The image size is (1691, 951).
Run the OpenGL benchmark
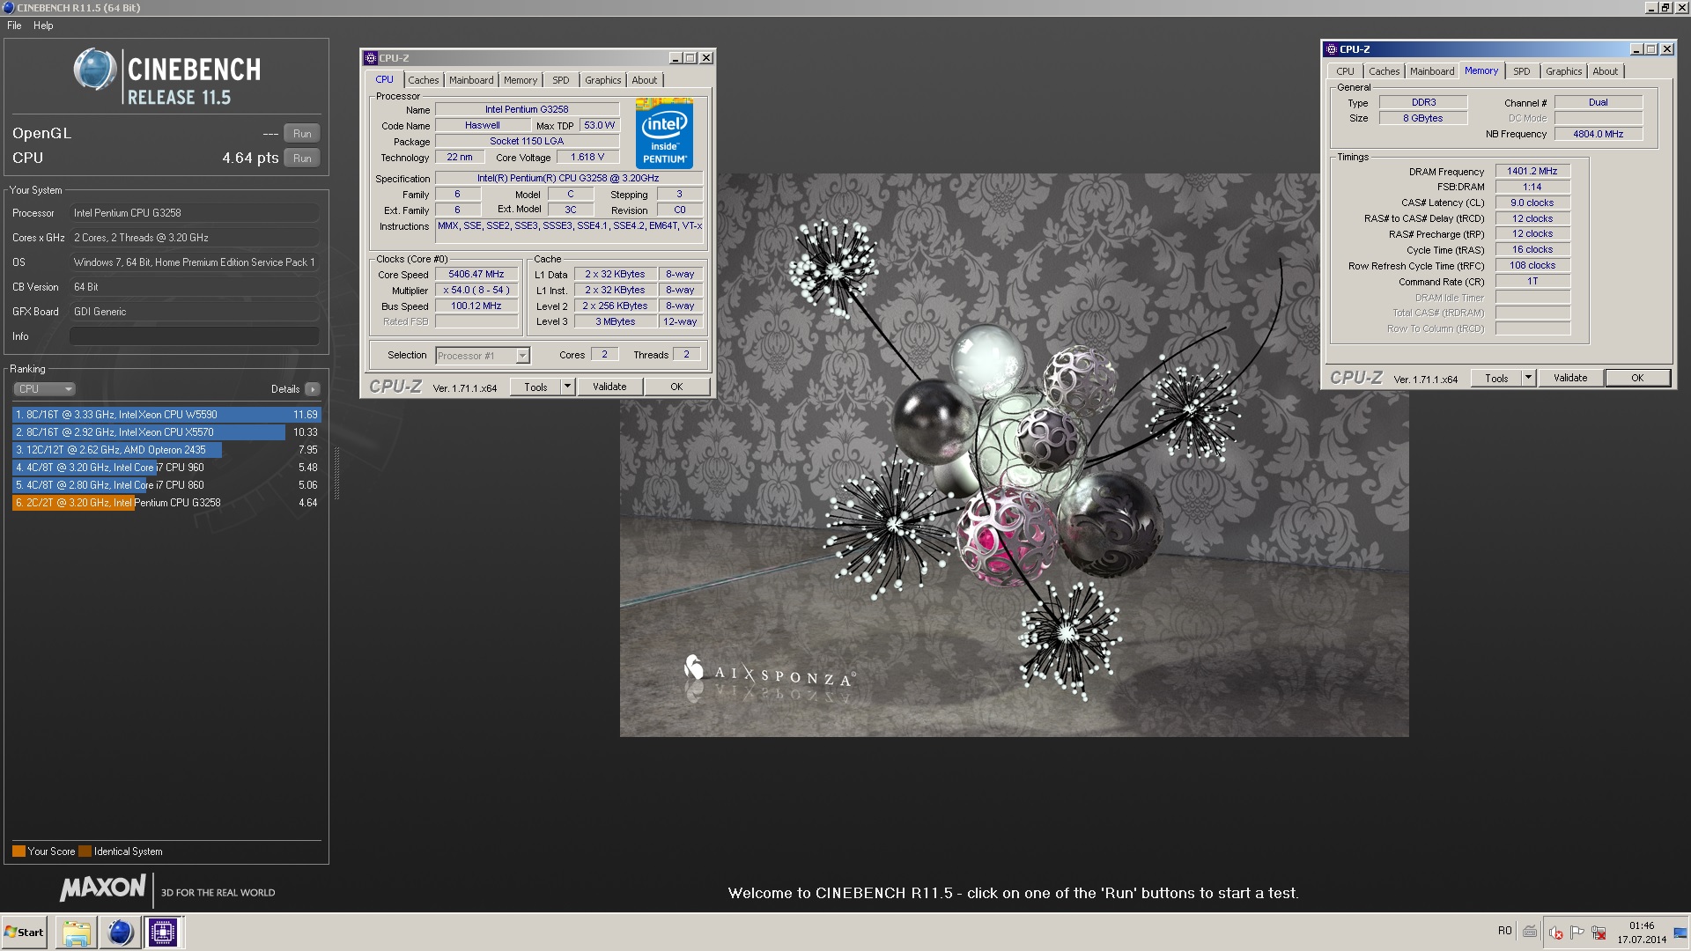[x=302, y=134]
